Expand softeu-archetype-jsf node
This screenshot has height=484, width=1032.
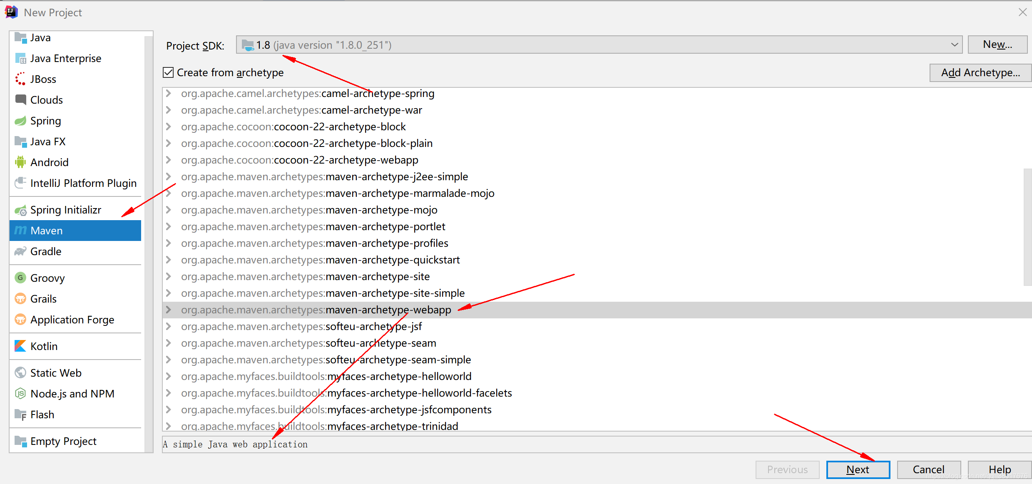pos(169,326)
